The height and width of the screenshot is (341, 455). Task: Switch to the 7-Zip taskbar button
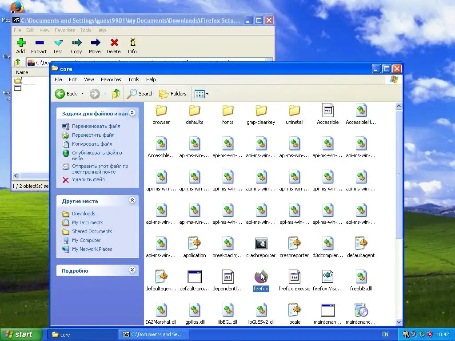point(154,335)
